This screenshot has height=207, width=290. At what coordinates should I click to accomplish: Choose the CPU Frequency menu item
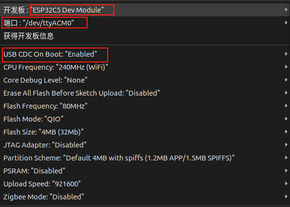56,67
